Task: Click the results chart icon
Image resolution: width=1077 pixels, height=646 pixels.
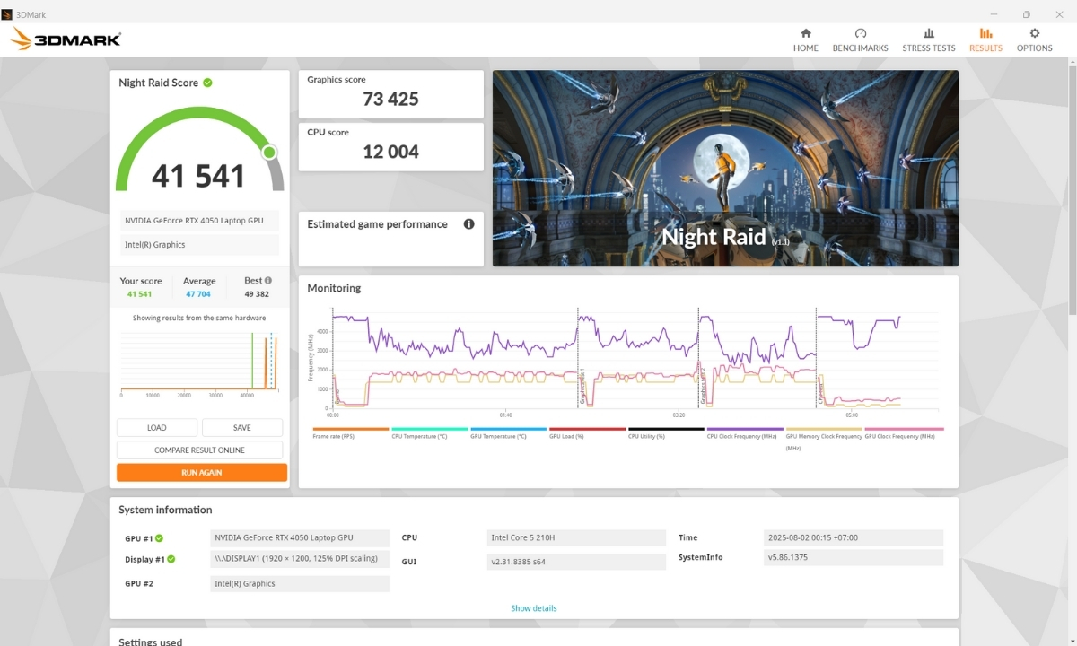Action: pos(985,33)
